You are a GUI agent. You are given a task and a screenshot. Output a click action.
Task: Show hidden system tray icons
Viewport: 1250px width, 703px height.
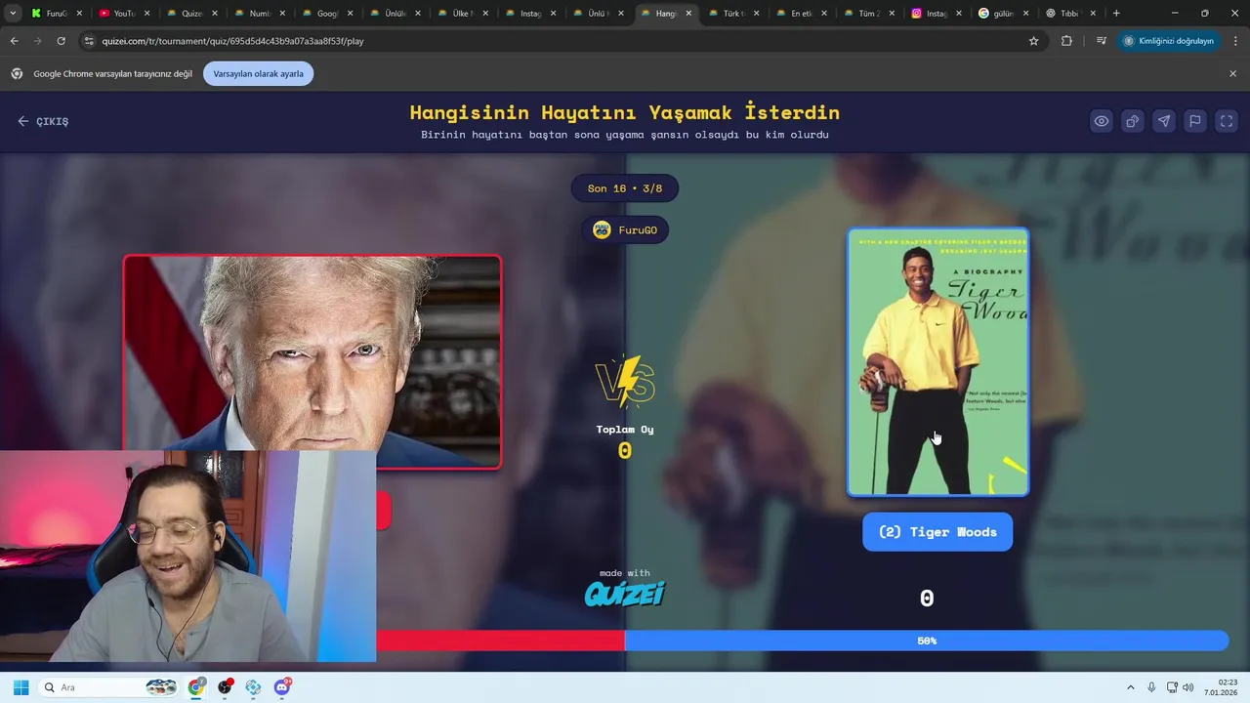1131,687
